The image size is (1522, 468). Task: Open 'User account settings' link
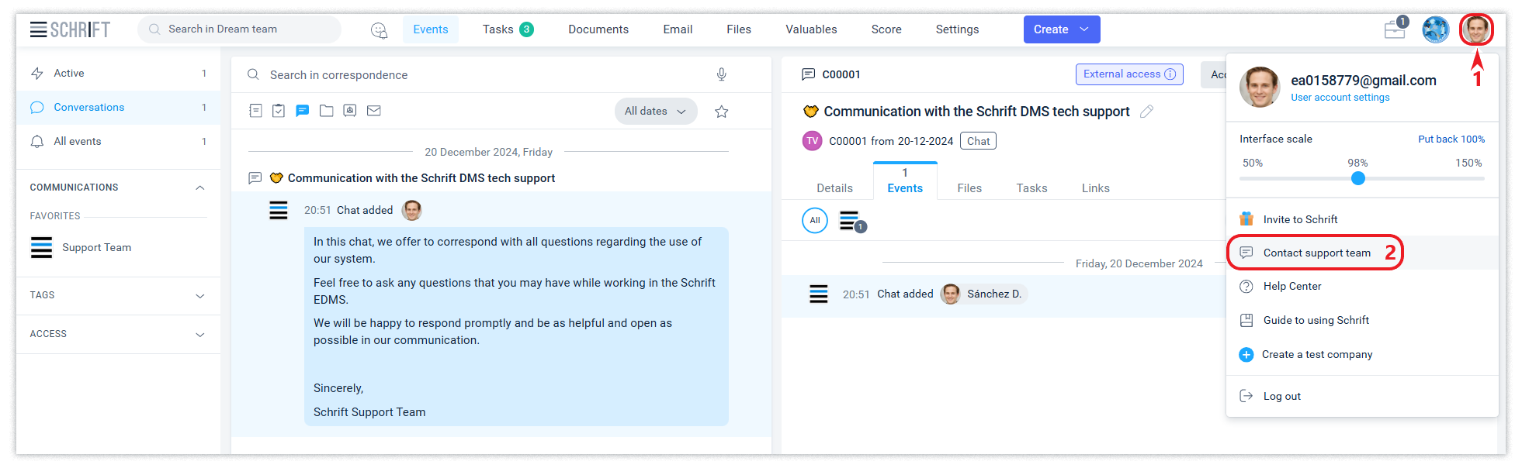click(1340, 98)
